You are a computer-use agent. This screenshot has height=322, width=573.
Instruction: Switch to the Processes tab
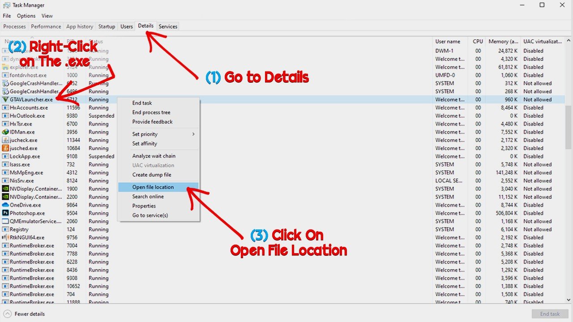(14, 26)
